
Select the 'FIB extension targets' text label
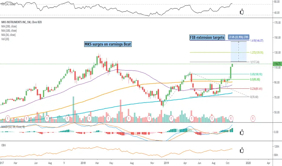click(x=207, y=37)
